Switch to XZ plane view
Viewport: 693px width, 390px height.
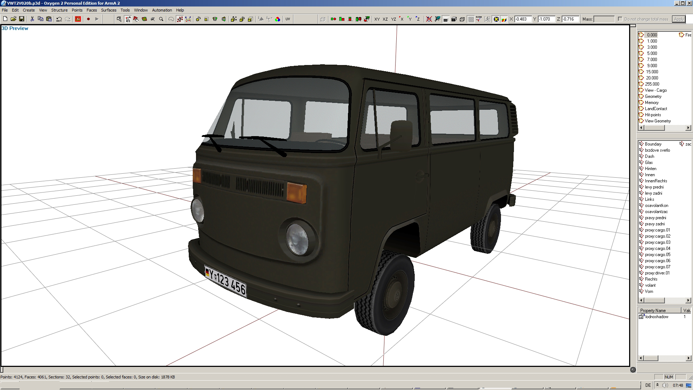(385, 19)
